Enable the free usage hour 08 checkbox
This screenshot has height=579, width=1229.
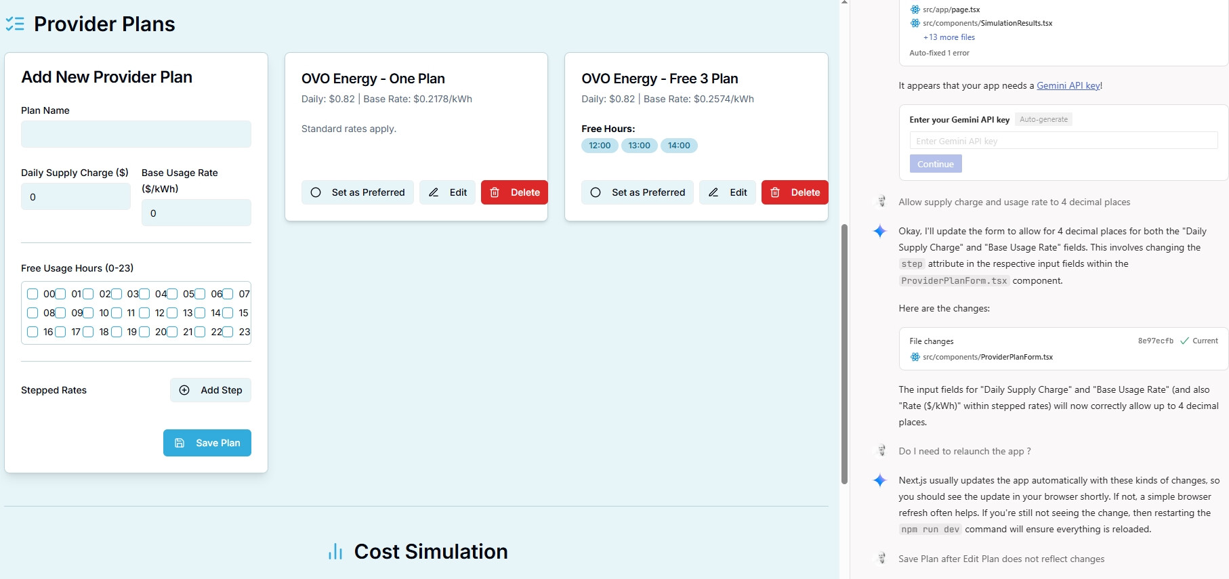click(33, 313)
